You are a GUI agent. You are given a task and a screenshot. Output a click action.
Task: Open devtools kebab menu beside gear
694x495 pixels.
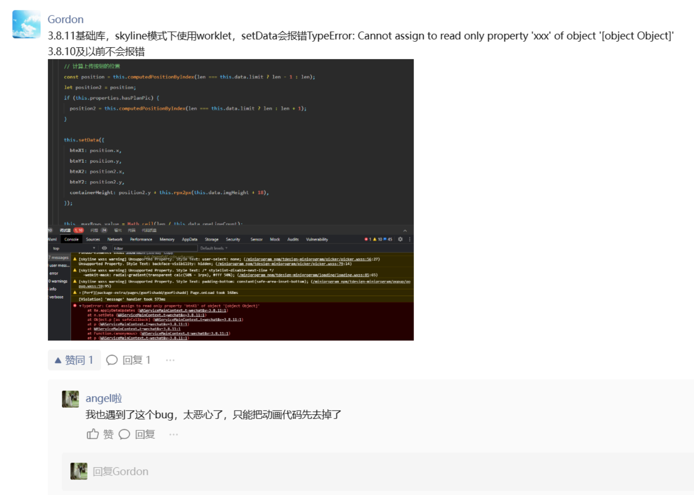click(x=410, y=239)
